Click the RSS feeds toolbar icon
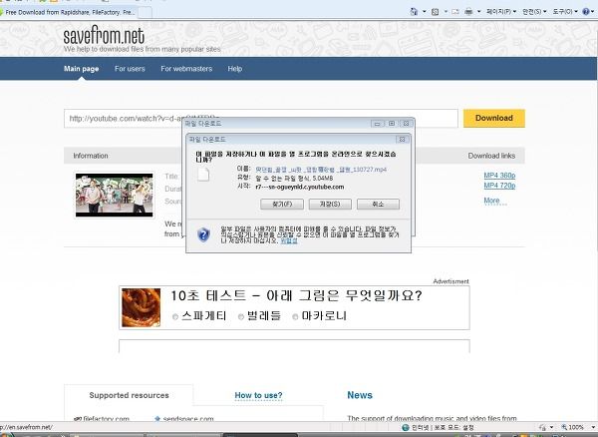This screenshot has height=437, width=598. [x=436, y=12]
